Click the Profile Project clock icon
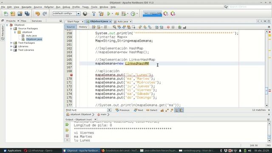Image resolution: width=272 pixels, height=153 pixels. pyautogui.click(x=133, y=14)
